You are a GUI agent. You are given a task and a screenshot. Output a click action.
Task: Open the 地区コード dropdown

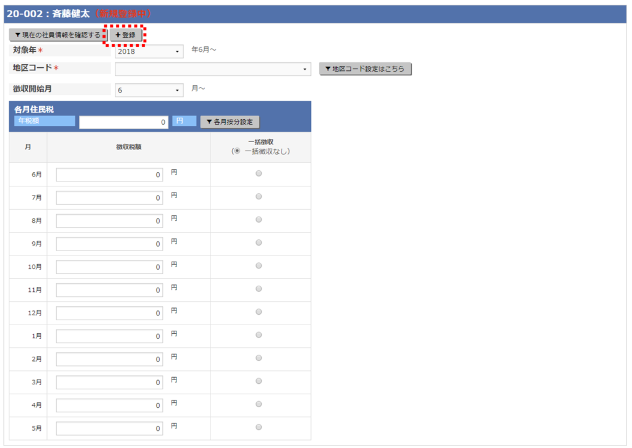click(x=213, y=69)
